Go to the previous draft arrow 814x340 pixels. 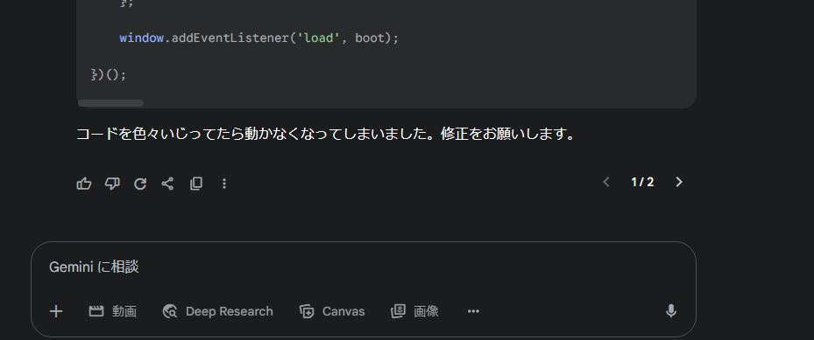click(x=605, y=182)
